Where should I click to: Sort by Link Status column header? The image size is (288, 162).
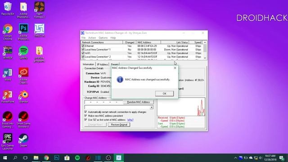175,42
